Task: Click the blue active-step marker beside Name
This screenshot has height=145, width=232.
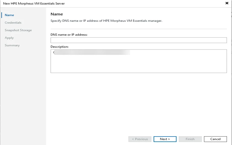Action: (x=2, y=15)
